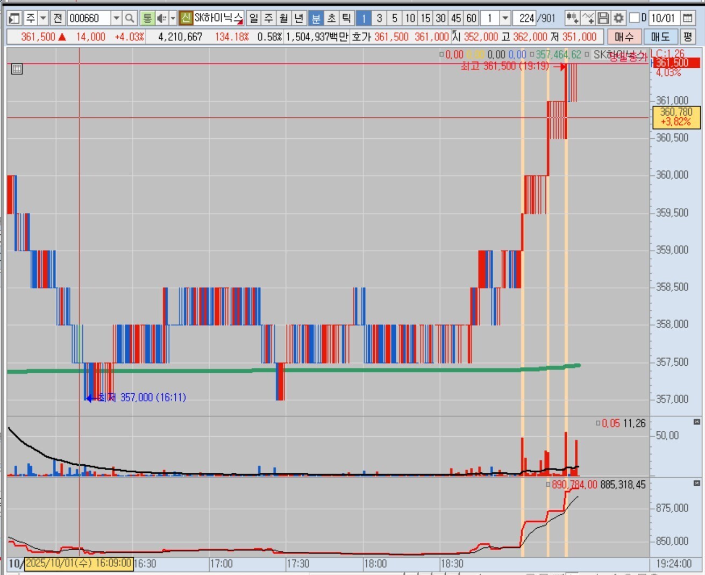Expand the stock code 000660 dropdown
The width and height of the screenshot is (705, 575).
[116, 18]
